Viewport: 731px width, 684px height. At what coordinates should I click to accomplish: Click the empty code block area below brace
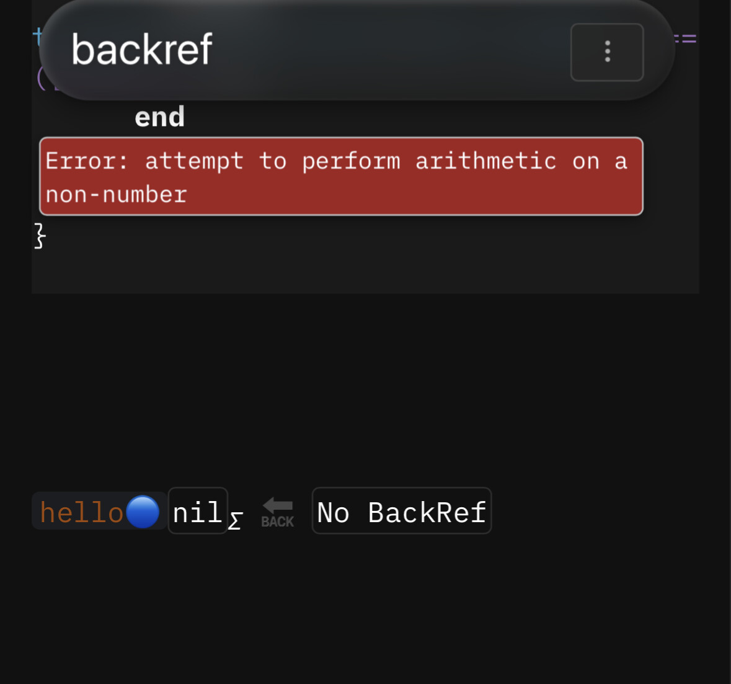365,270
